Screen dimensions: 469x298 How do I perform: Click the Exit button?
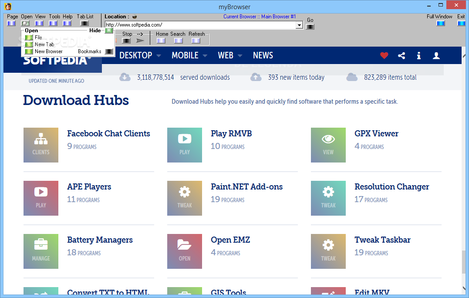461,24
